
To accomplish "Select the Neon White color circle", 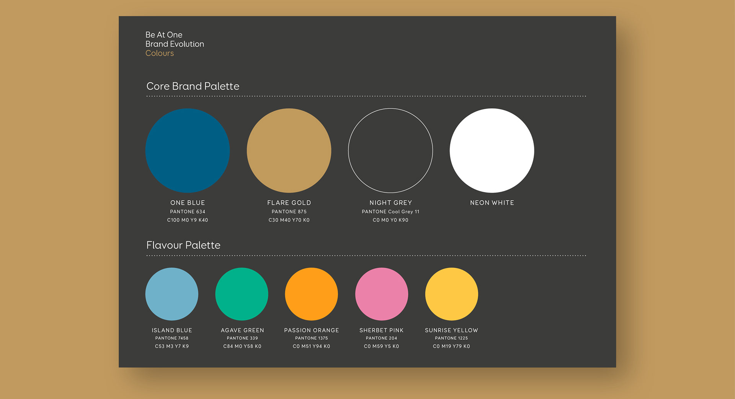I will [x=492, y=150].
